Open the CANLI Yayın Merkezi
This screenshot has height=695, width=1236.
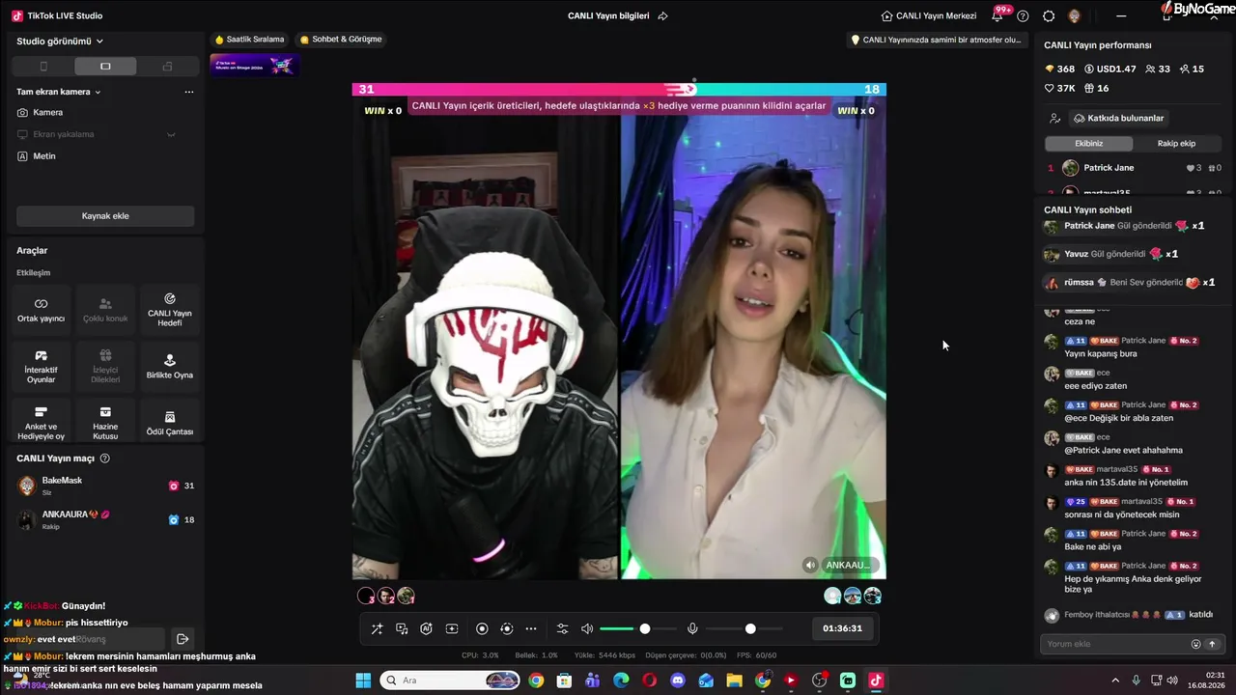coord(929,15)
